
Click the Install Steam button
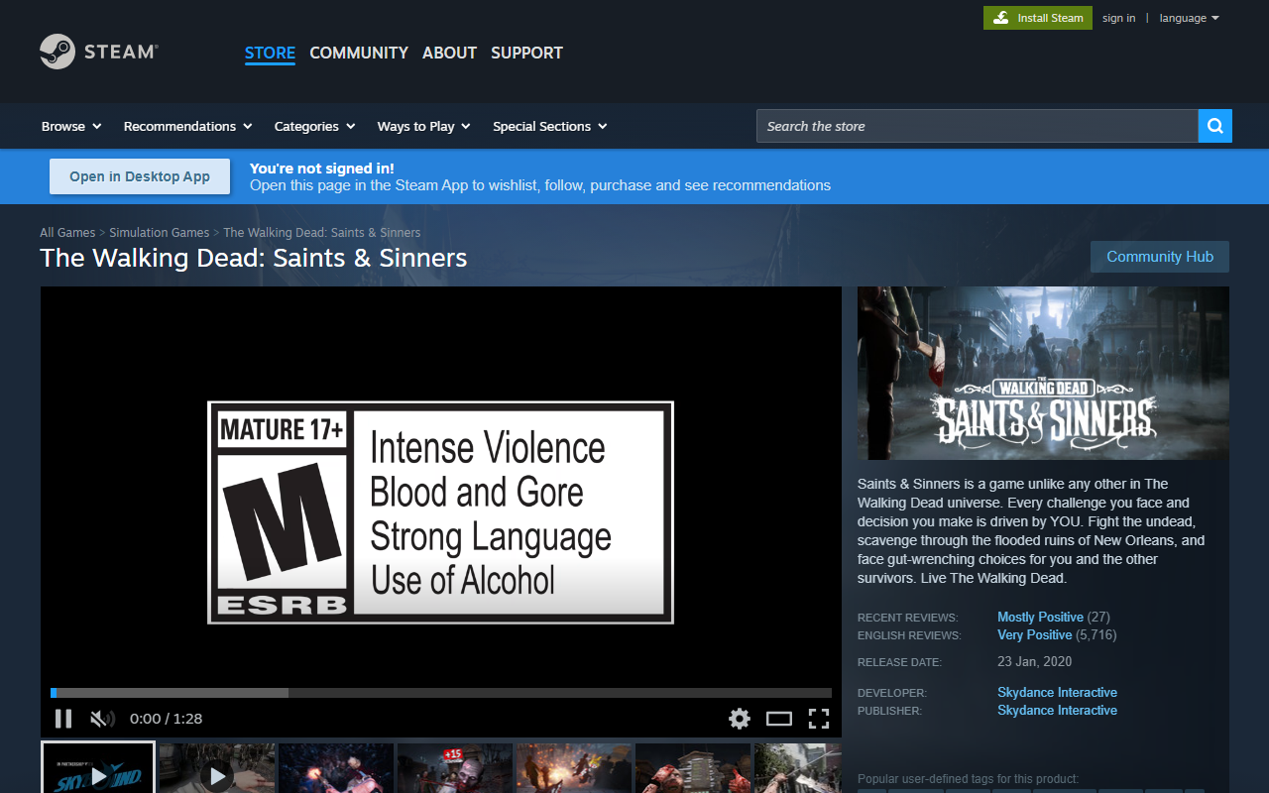1038,18
